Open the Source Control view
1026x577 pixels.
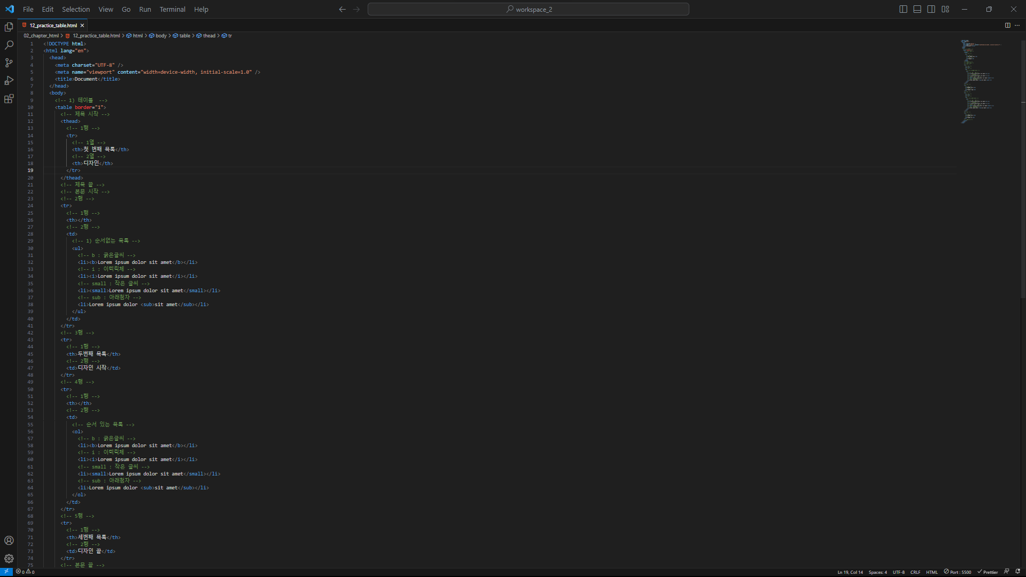(9, 63)
